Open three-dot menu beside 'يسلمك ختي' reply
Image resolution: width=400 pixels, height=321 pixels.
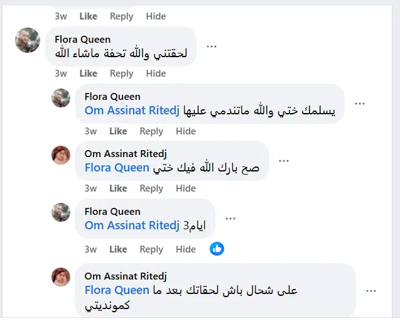(360, 104)
